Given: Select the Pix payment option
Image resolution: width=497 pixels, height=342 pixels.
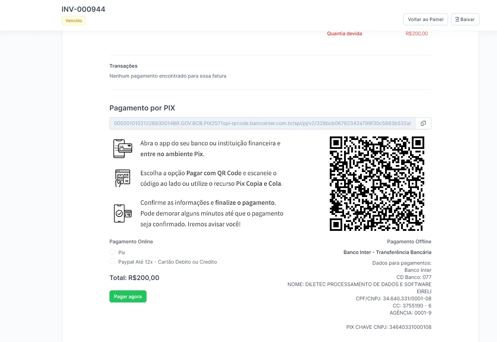Looking at the screenshot, I should point(113,252).
